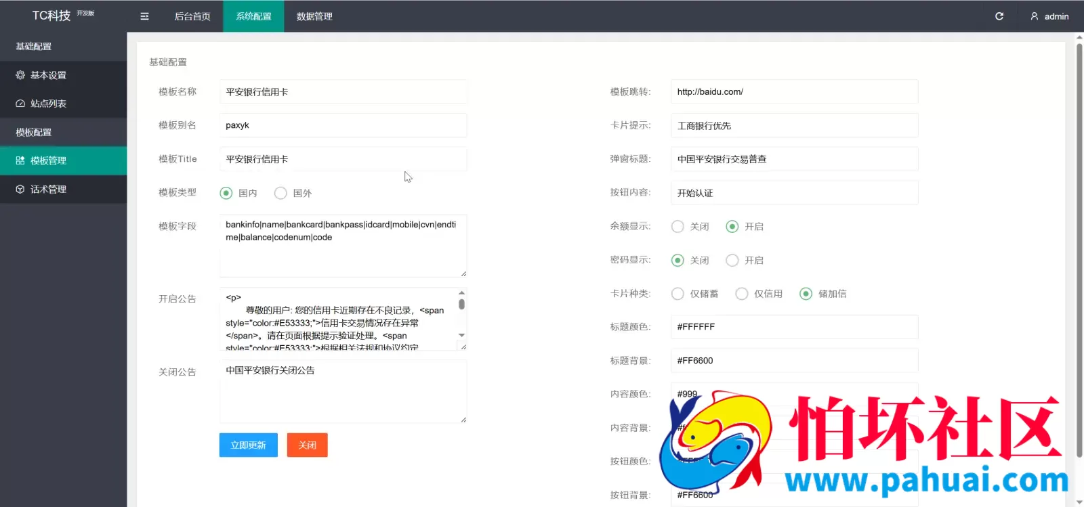Switch to 系统配置 tab

tap(253, 16)
